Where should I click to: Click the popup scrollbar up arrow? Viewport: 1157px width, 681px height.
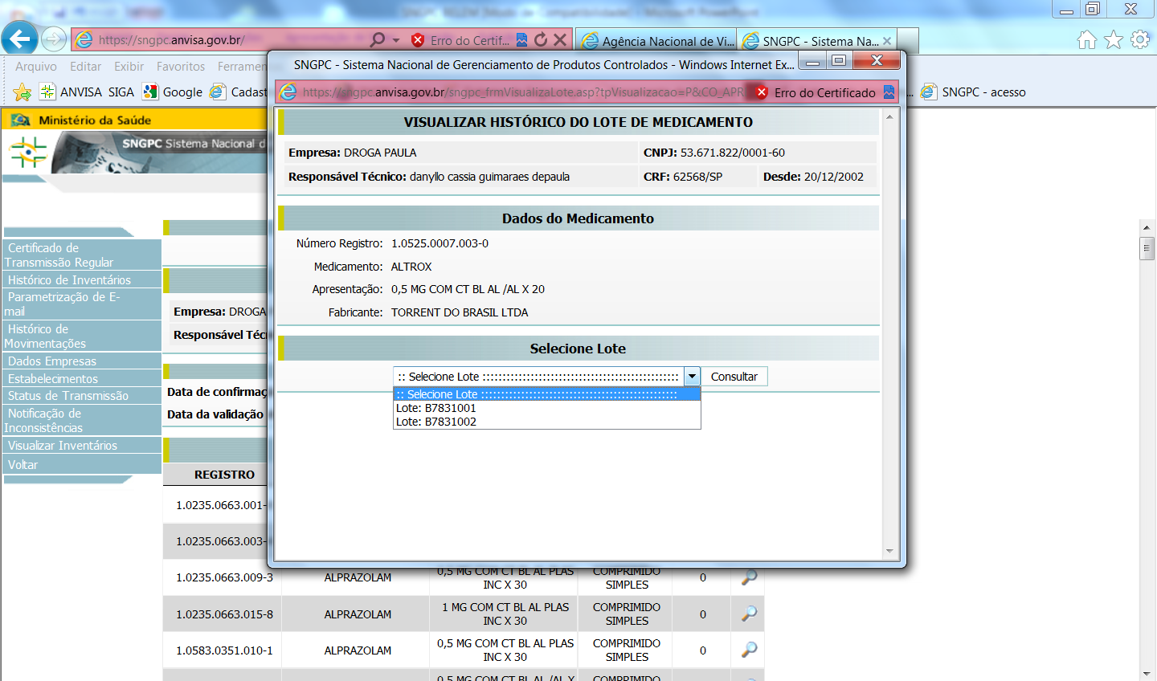(x=889, y=117)
